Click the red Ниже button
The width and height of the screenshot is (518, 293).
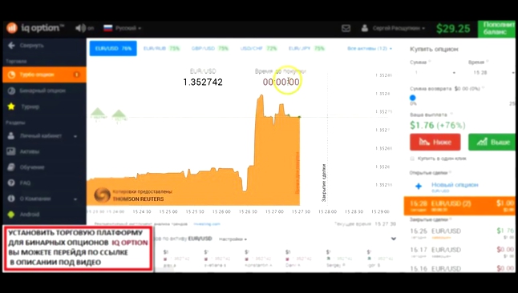[x=435, y=142]
